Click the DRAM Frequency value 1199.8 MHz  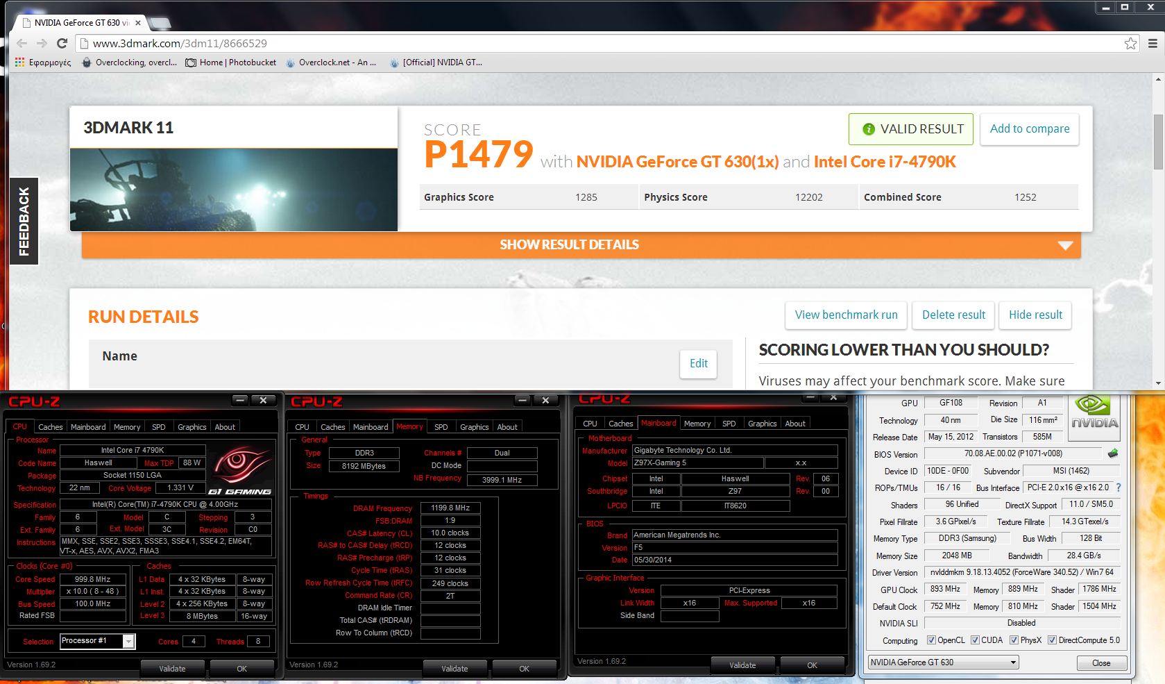coord(450,508)
